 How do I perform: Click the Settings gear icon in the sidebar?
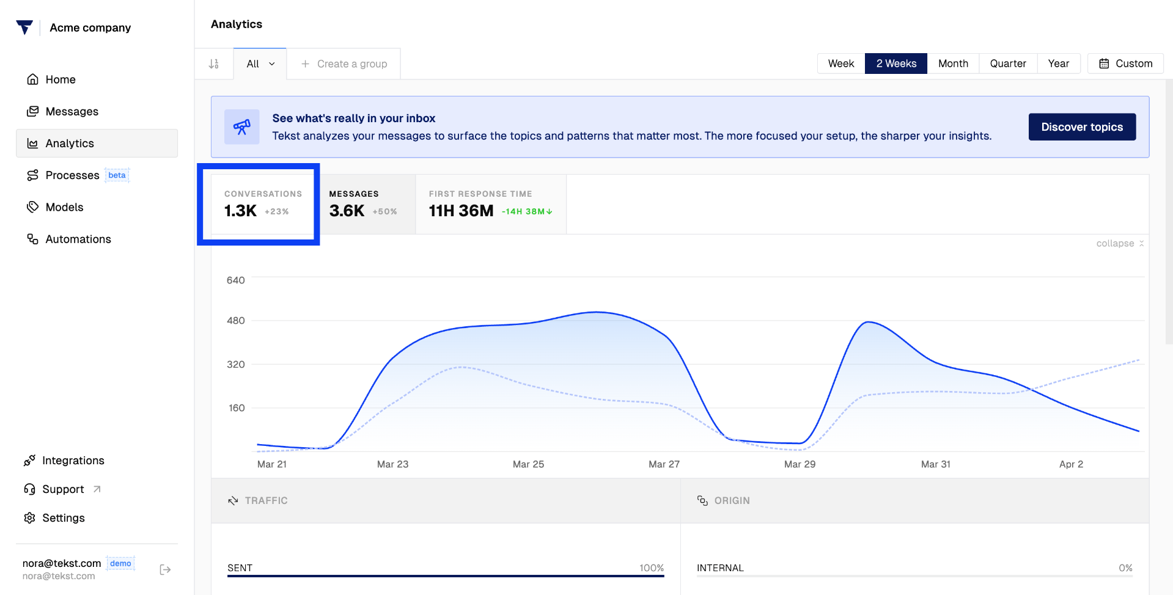[x=29, y=518]
